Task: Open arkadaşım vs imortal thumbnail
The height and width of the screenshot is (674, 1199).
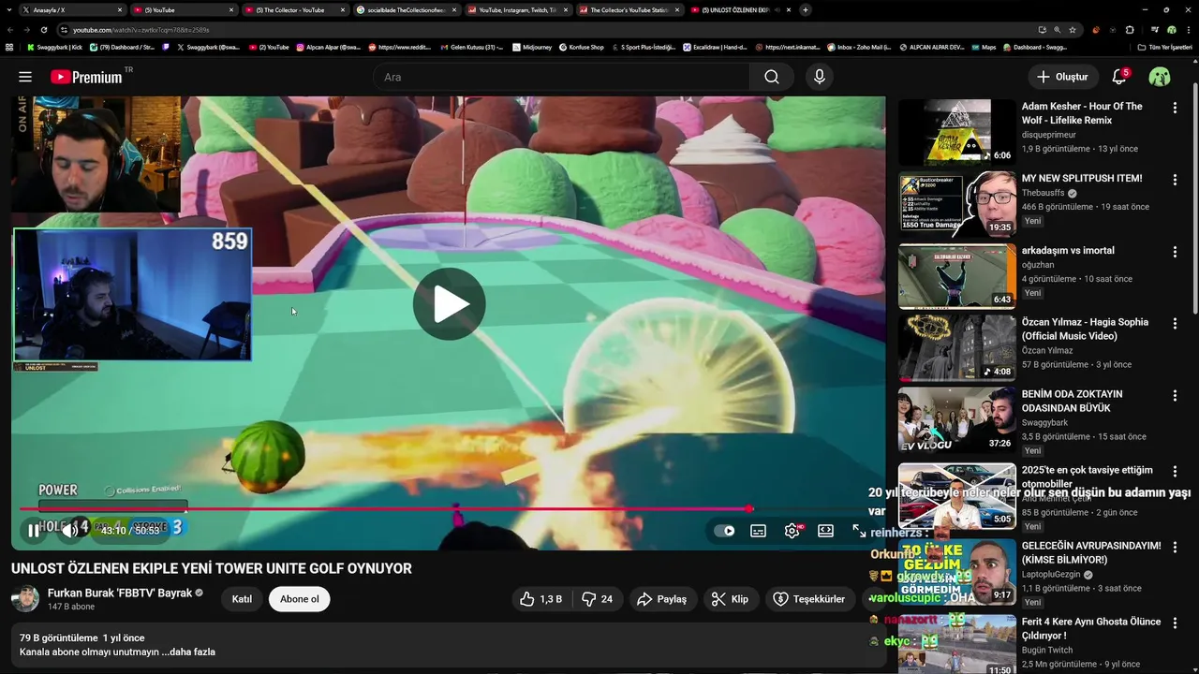Action: tap(957, 276)
